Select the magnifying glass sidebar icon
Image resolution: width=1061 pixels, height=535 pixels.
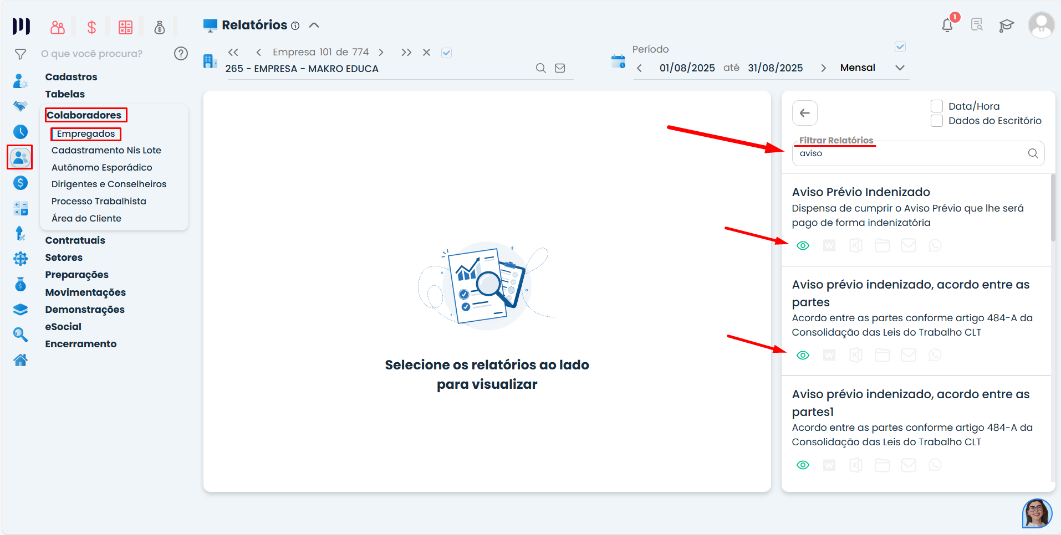coord(21,335)
